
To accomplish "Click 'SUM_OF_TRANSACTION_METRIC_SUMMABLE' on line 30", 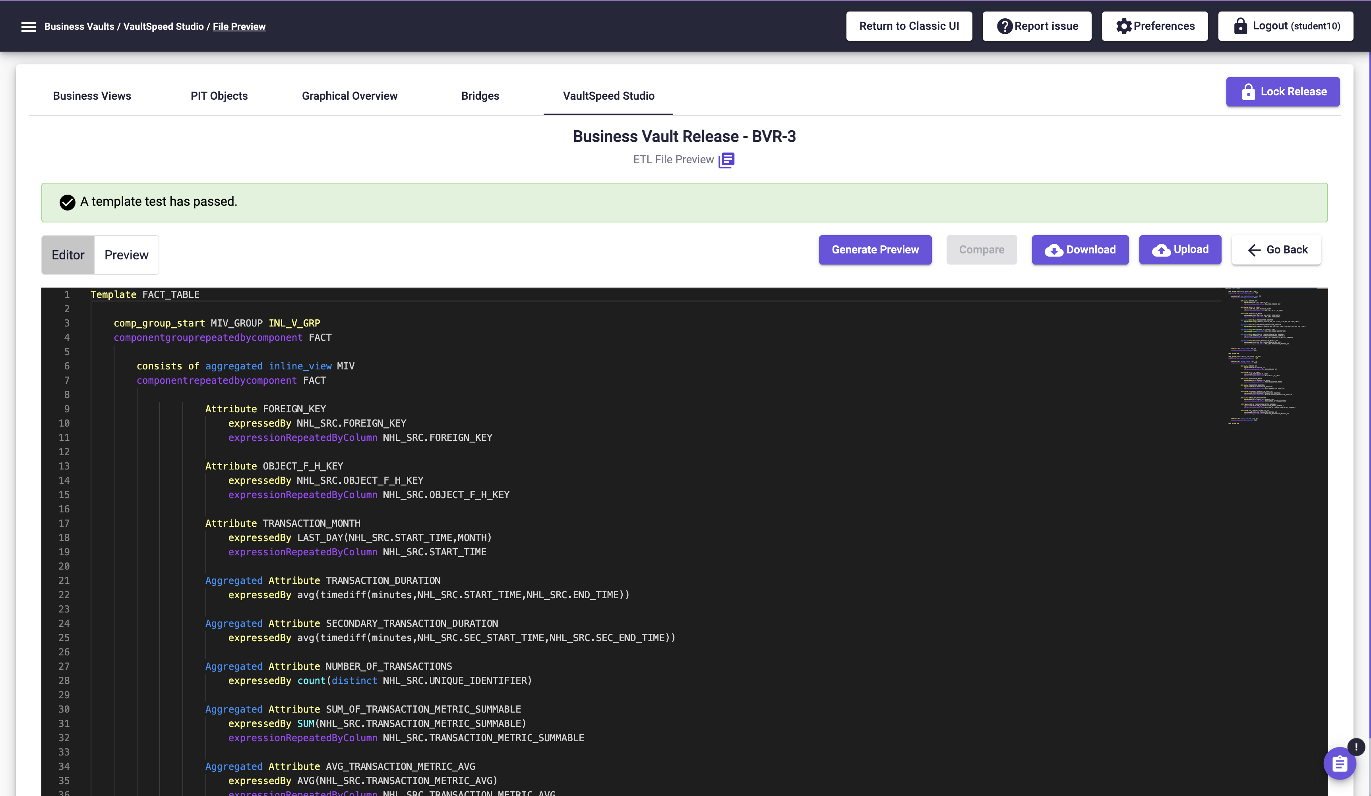I will click(x=423, y=709).
